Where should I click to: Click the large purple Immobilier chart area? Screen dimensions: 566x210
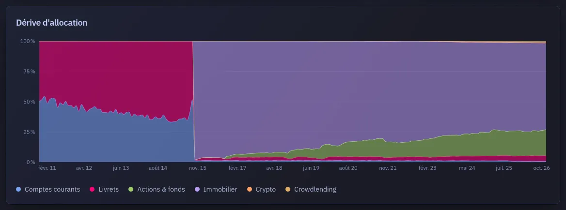pyautogui.click(x=361, y=90)
